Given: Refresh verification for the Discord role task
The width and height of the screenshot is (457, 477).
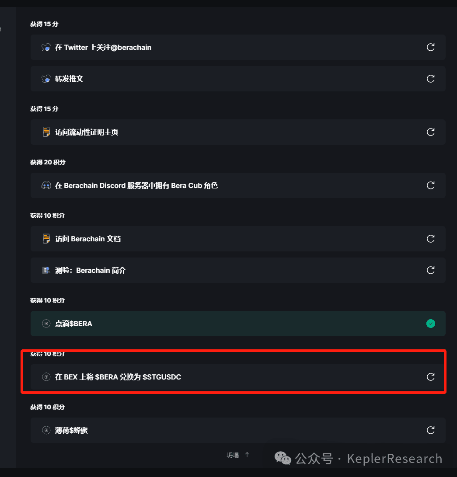Looking at the screenshot, I should click(430, 185).
